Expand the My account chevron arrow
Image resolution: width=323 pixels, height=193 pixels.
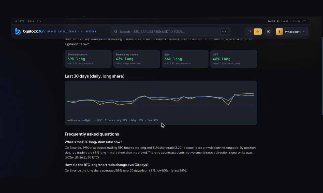coord(304,32)
